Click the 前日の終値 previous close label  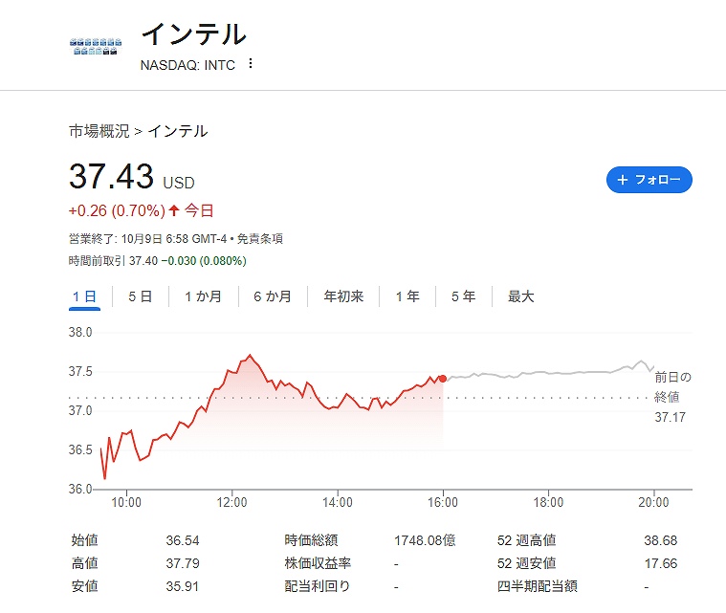[x=672, y=386]
